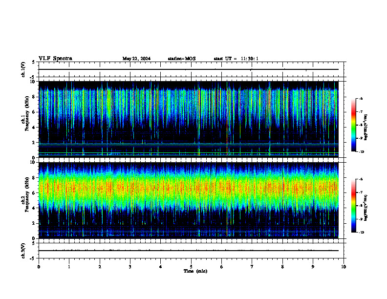
Task: Click the ch.1 frequency axis "10" tick label
Action: point(33,82)
